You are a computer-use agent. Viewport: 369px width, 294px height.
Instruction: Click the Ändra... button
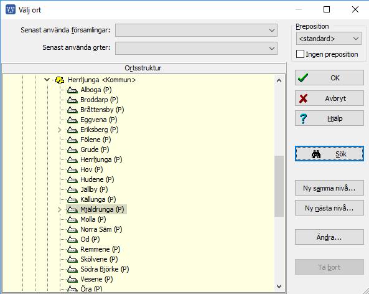pos(329,237)
